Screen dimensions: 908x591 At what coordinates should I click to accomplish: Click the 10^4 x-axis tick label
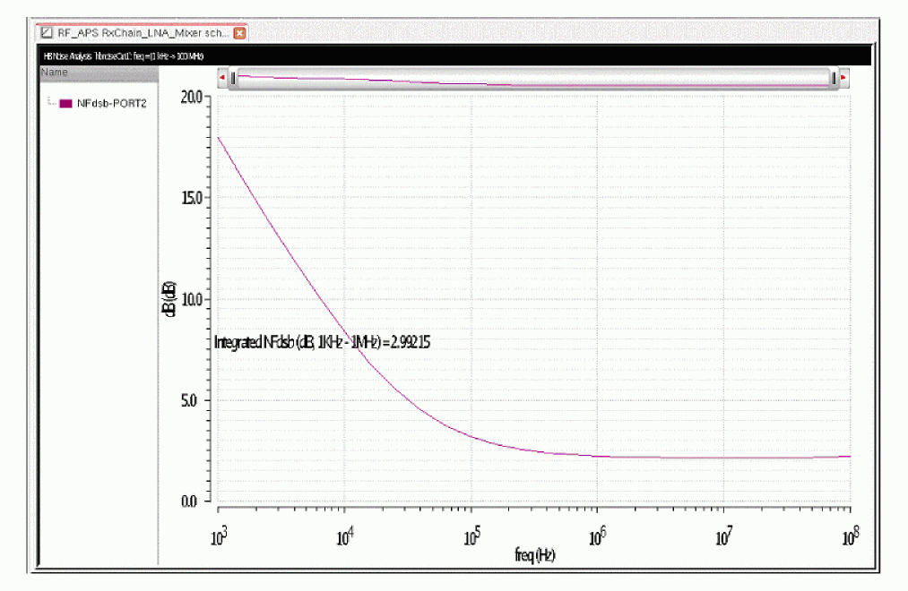(345, 536)
